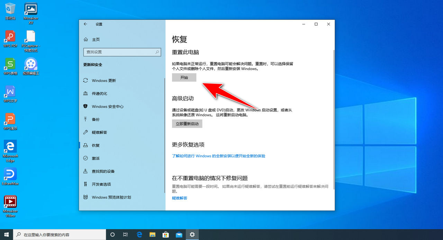Select 激活 in the sidebar
The height and width of the screenshot is (240, 443).
pyautogui.click(x=95, y=158)
